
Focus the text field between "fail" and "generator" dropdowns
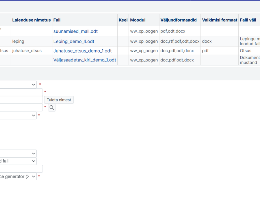pos(21,169)
